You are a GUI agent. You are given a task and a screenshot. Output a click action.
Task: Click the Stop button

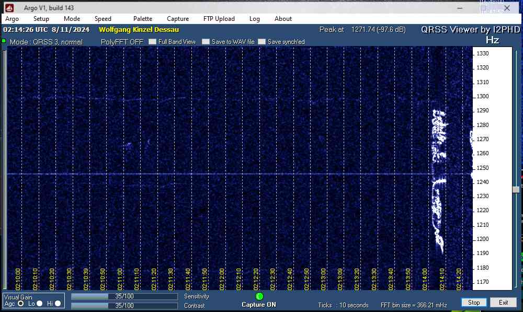point(474,303)
